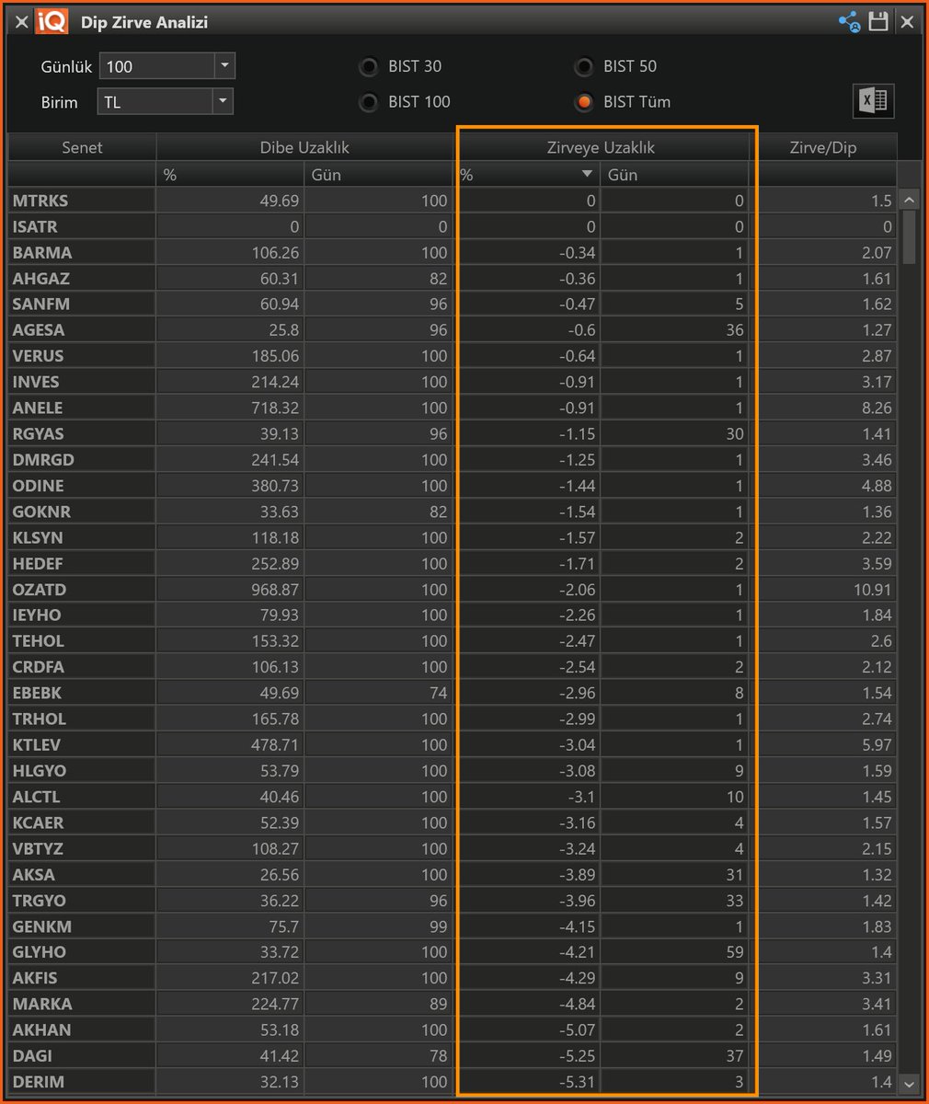The height and width of the screenshot is (1104, 929).
Task: Select the MTRKS row
Action: point(453,201)
